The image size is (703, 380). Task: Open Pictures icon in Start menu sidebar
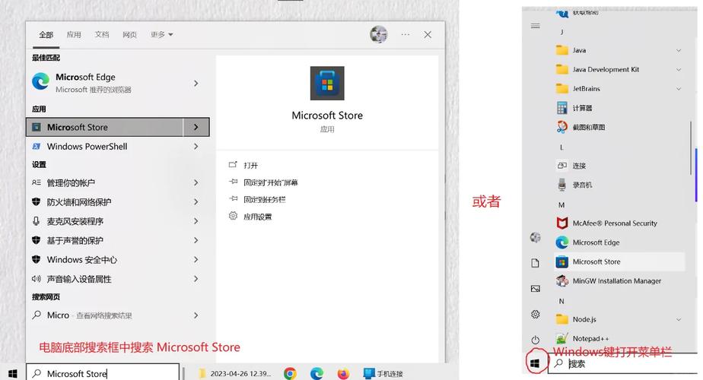536,289
